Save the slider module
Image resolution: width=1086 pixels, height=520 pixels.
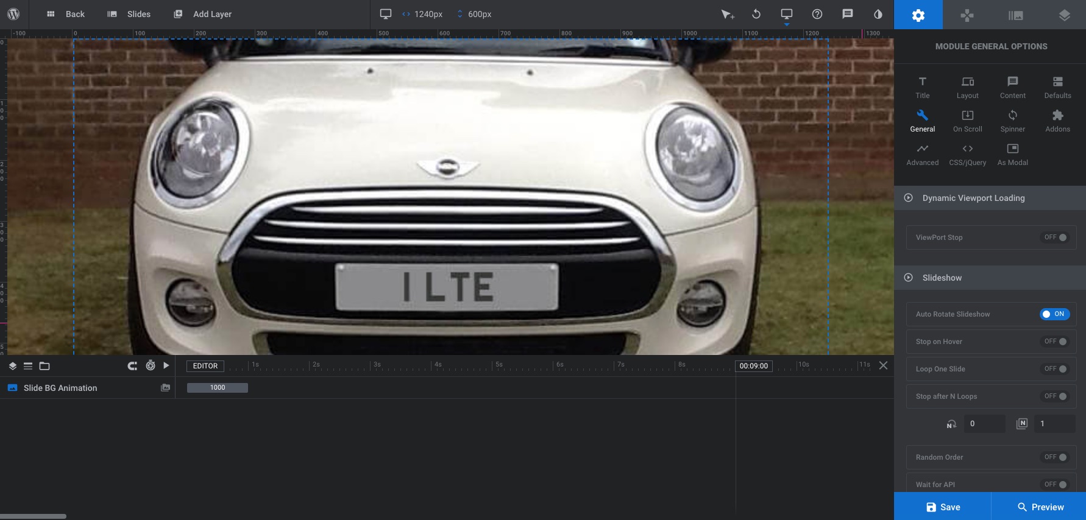pyautogui.click(x=942, y=507)
